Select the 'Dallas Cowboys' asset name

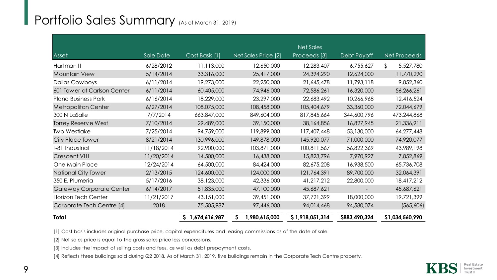(x=75, y=82)
